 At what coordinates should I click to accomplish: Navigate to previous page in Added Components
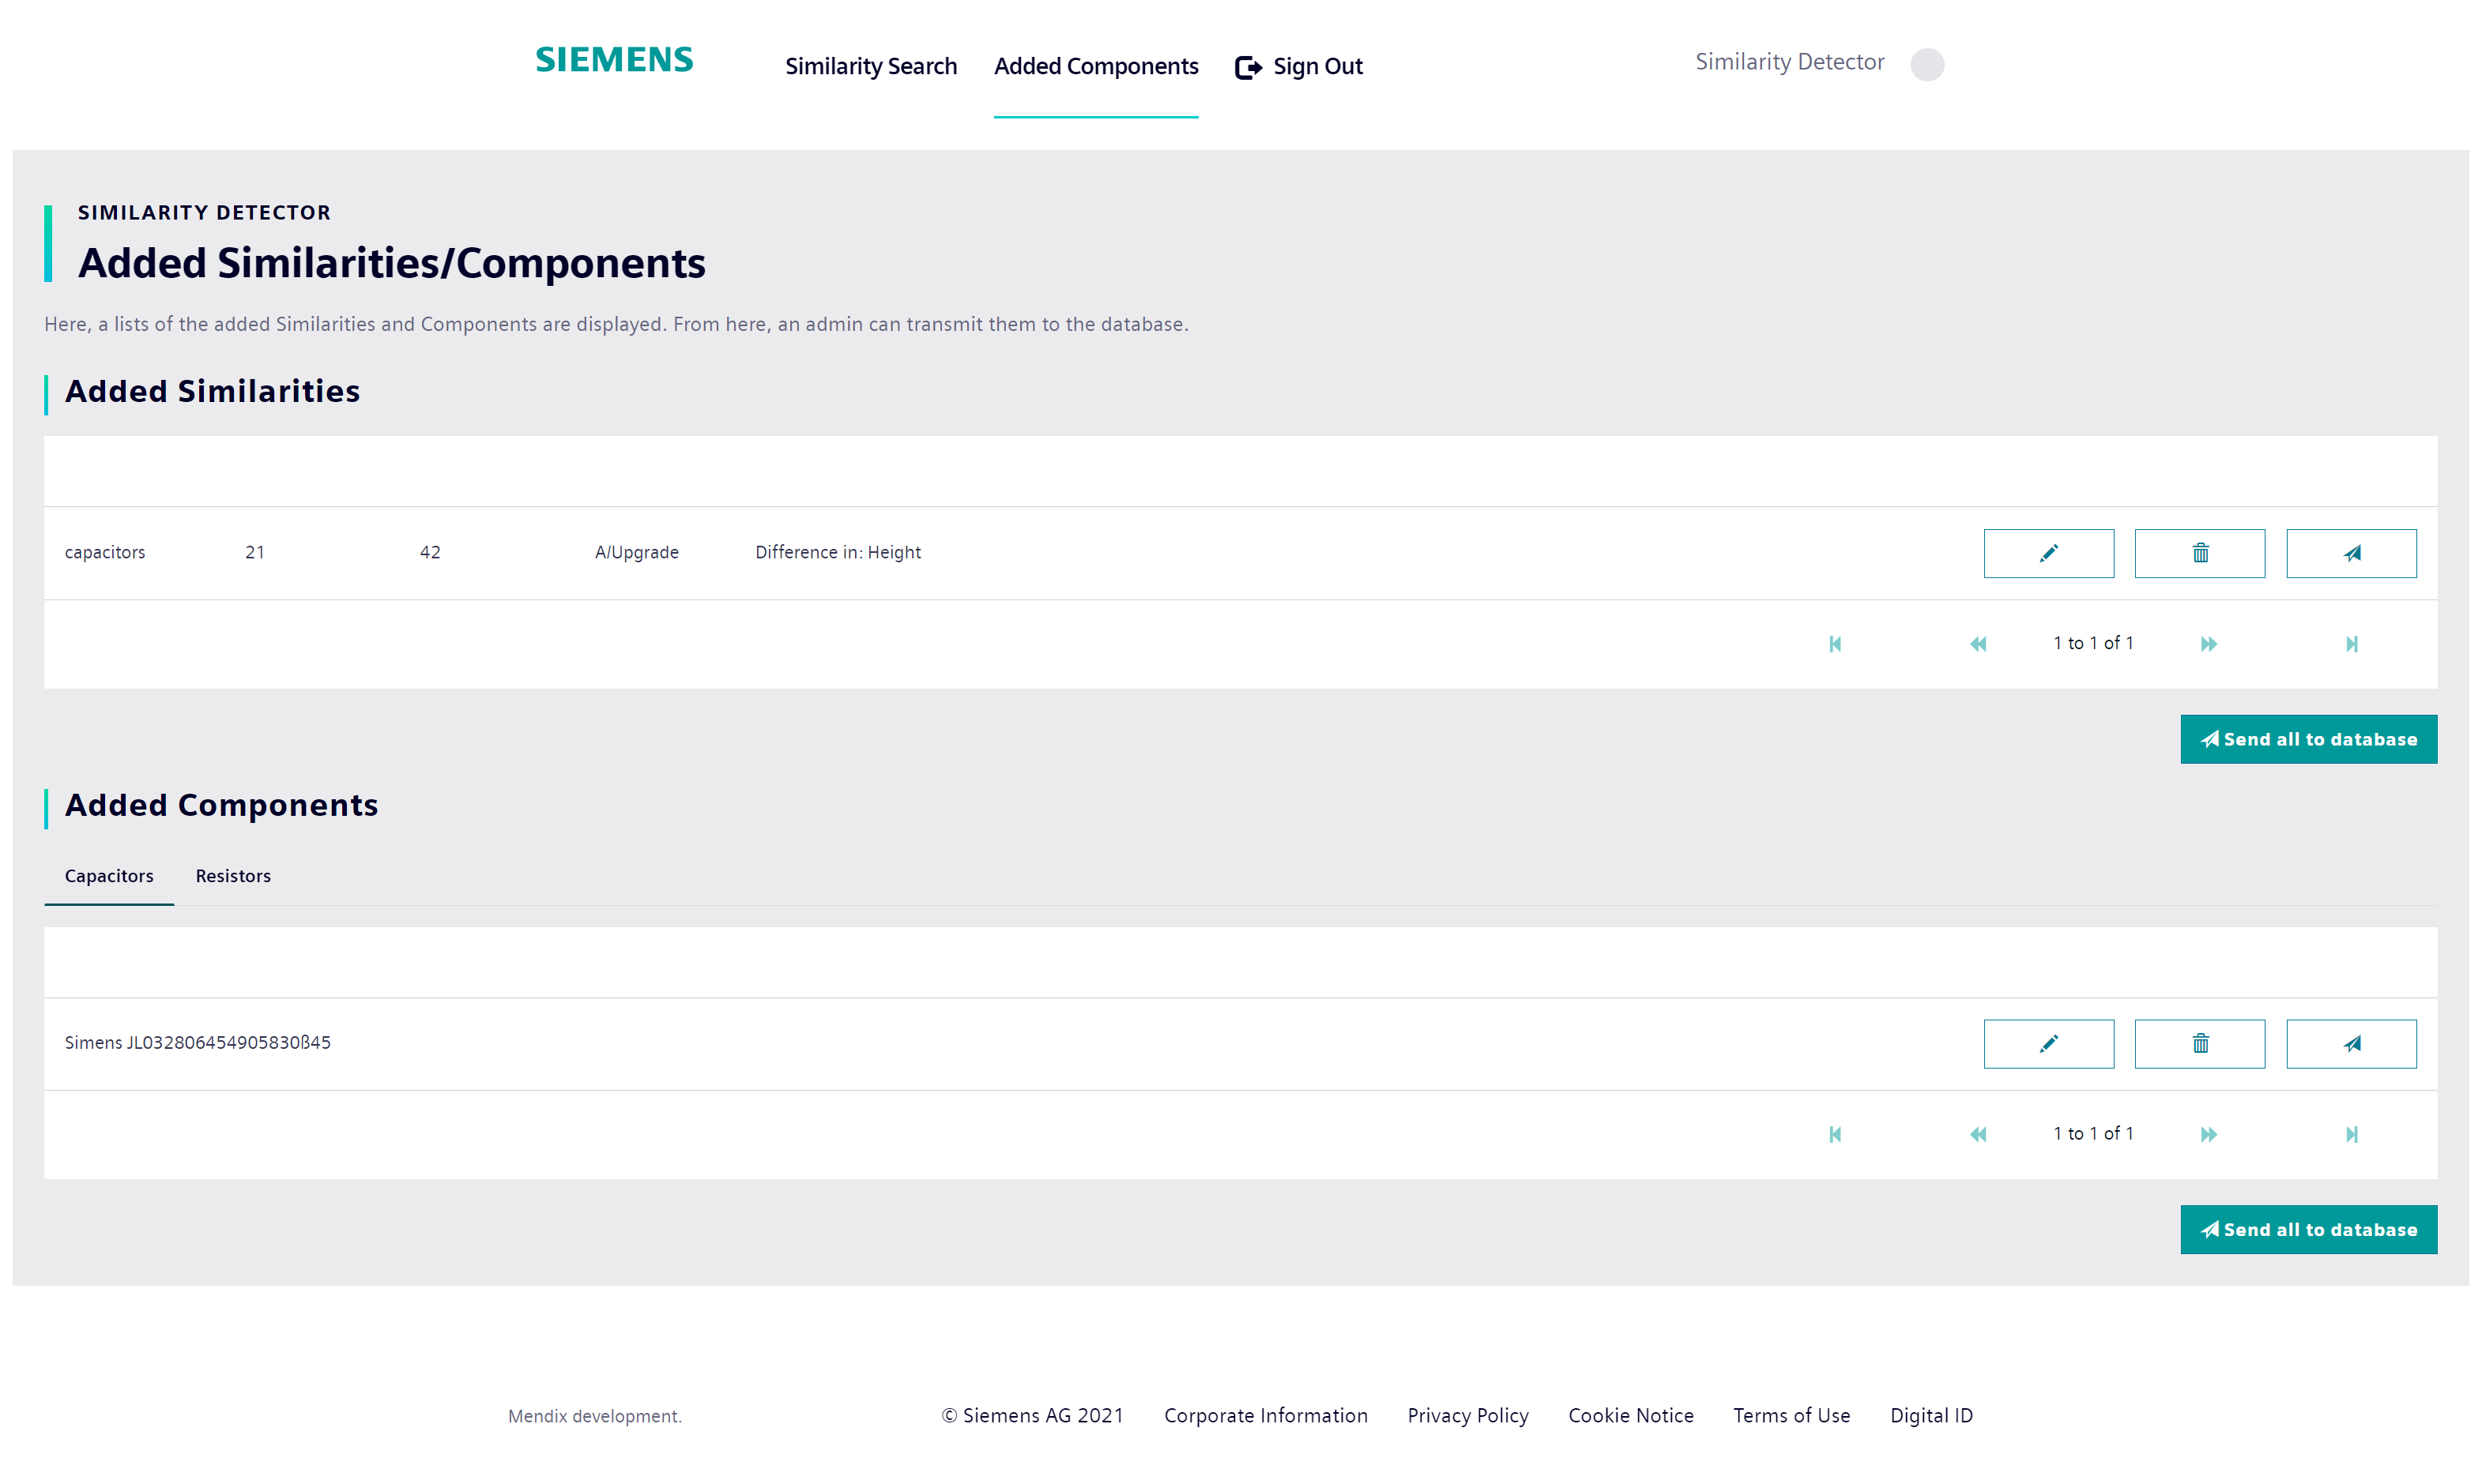[1979, 1133]
